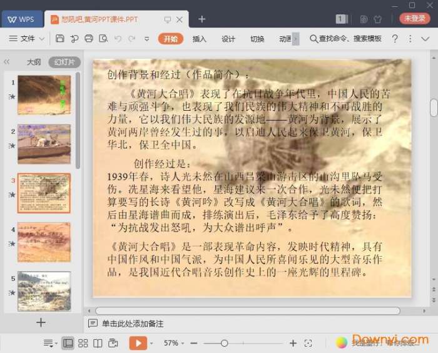The image size is (438, 353).
Task: Click the slide panel vertical scrollbar
Action: [x=78, y=120]
